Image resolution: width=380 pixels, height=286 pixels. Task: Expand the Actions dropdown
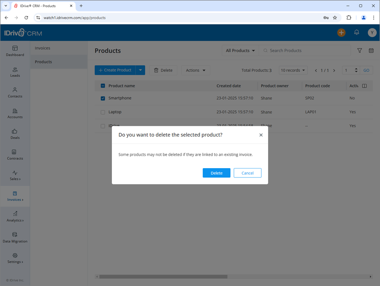coord(195,70)
